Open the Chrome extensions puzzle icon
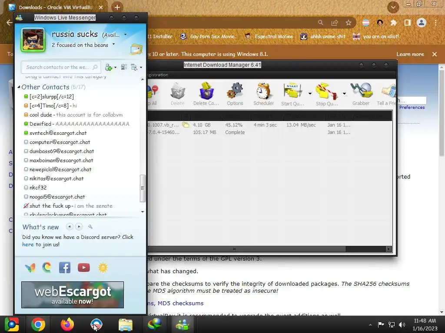 (393, 23)
